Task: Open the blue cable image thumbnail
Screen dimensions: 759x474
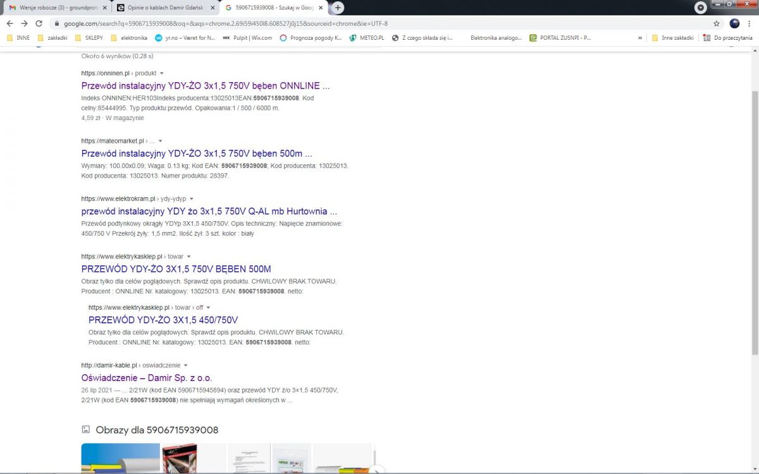Action: point(120,458)
